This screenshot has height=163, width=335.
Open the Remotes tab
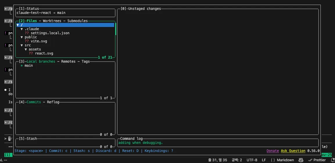pos(68,61)
